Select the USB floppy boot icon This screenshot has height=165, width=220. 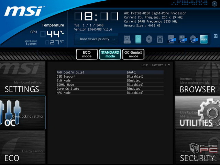(x=183, y=39)
